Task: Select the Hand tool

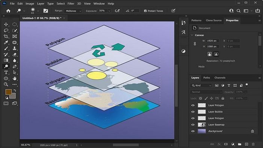Action: coord(15,78)
